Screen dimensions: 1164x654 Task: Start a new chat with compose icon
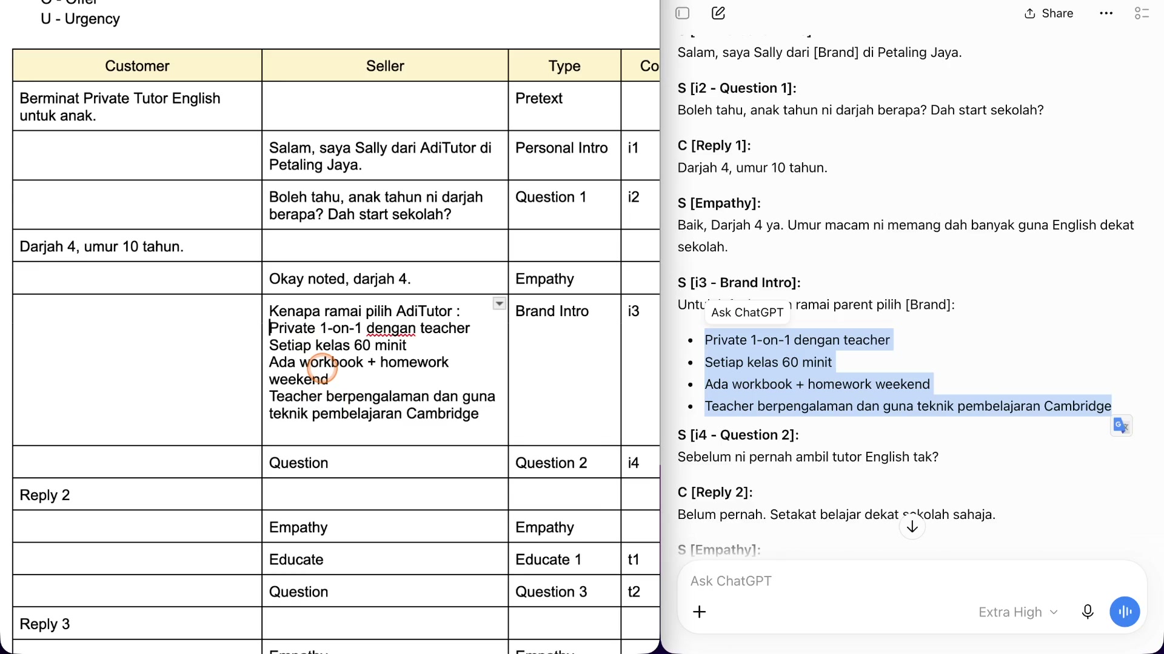click(x=718, y=13)
